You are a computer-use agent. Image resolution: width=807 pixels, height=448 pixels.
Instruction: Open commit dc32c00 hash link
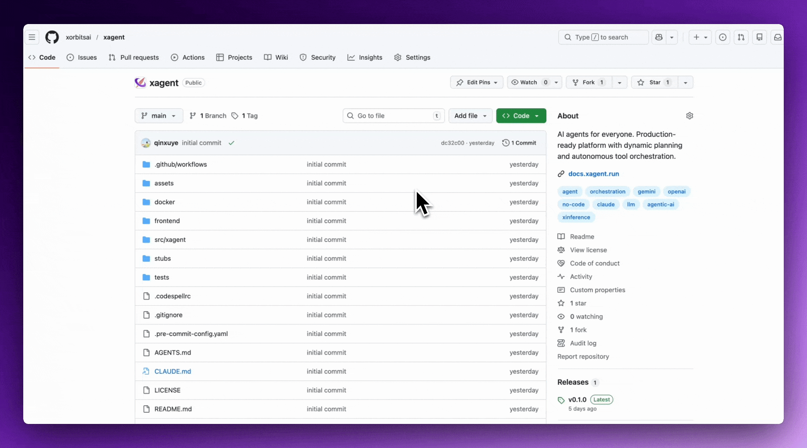coord(452,143)
